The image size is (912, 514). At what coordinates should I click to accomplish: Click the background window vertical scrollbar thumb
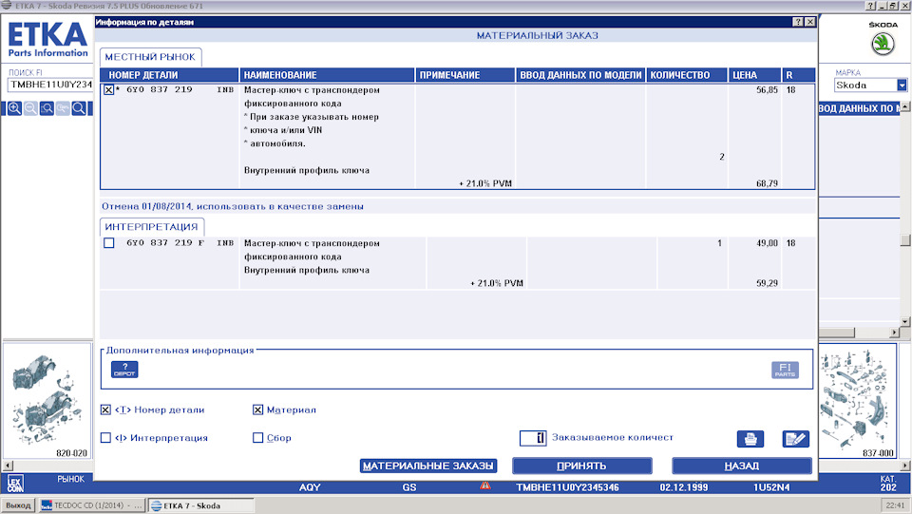tap(904, 239)
